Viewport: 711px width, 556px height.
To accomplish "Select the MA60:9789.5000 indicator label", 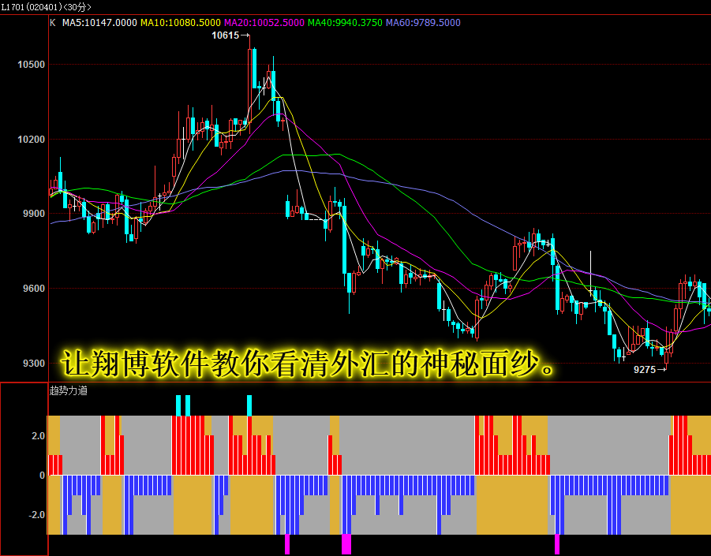I will click(x=423, y=23).
